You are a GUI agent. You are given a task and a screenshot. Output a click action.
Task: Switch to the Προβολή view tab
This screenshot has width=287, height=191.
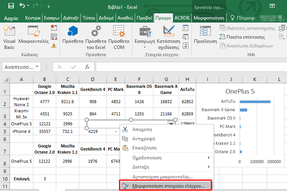point(144,18)
